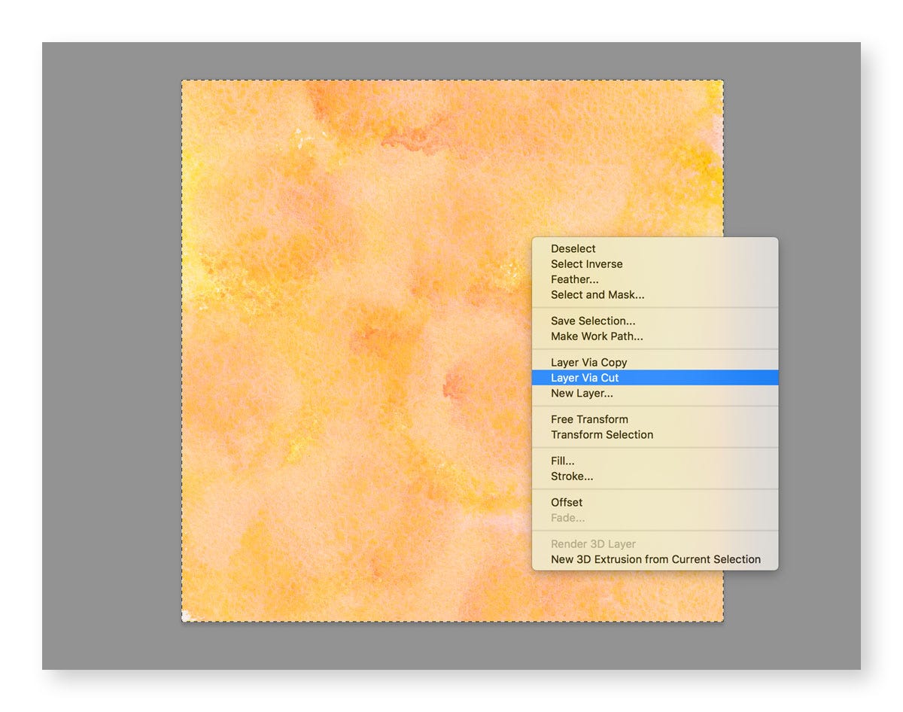Select Make Work Path... entry
Viewport: 903px width, 712px height.
click(x=655, y=336)
